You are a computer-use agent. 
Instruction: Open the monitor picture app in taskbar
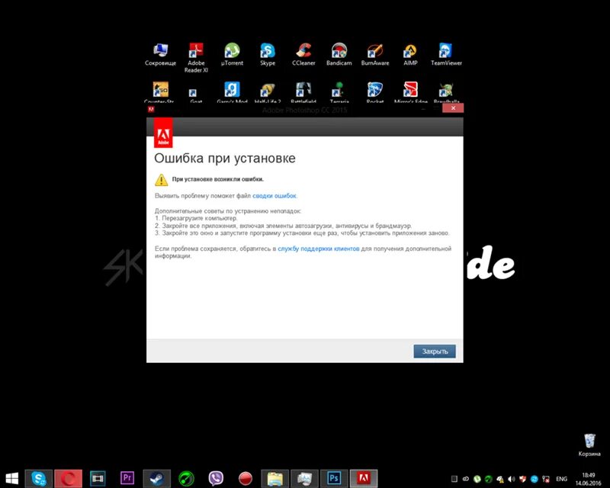(304, 478)
